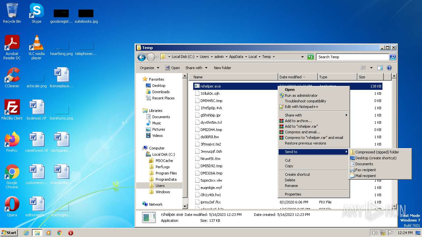Sort by Date modified column
The height and width of the screenshot is (237, 422).
[x=298, y=77]
